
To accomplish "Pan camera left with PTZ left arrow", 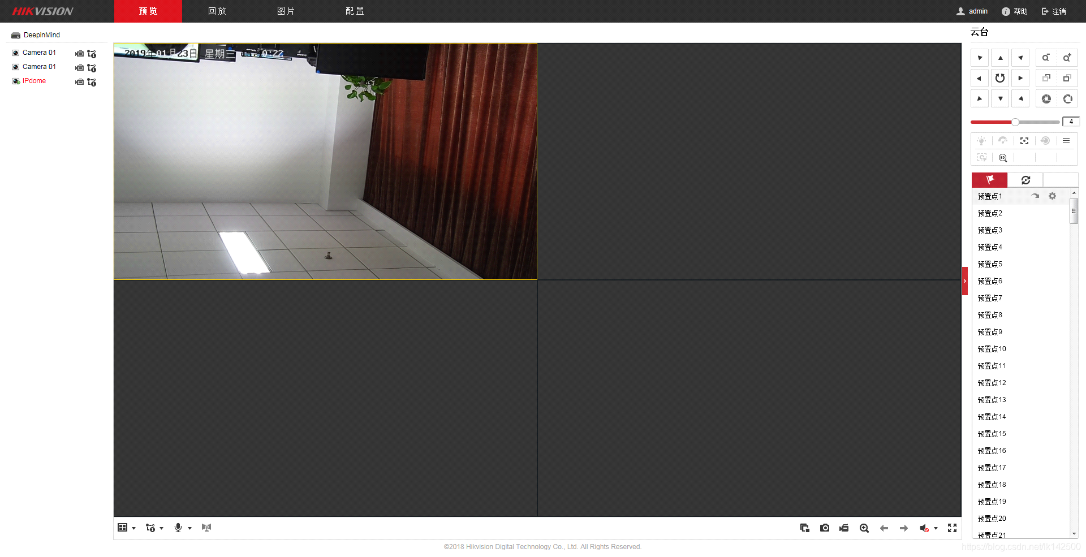I will point(980,78).
